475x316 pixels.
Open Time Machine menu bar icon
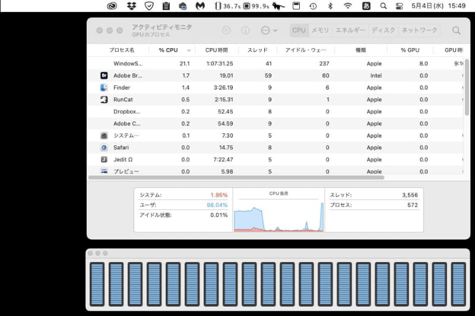(x=313, y=6)
